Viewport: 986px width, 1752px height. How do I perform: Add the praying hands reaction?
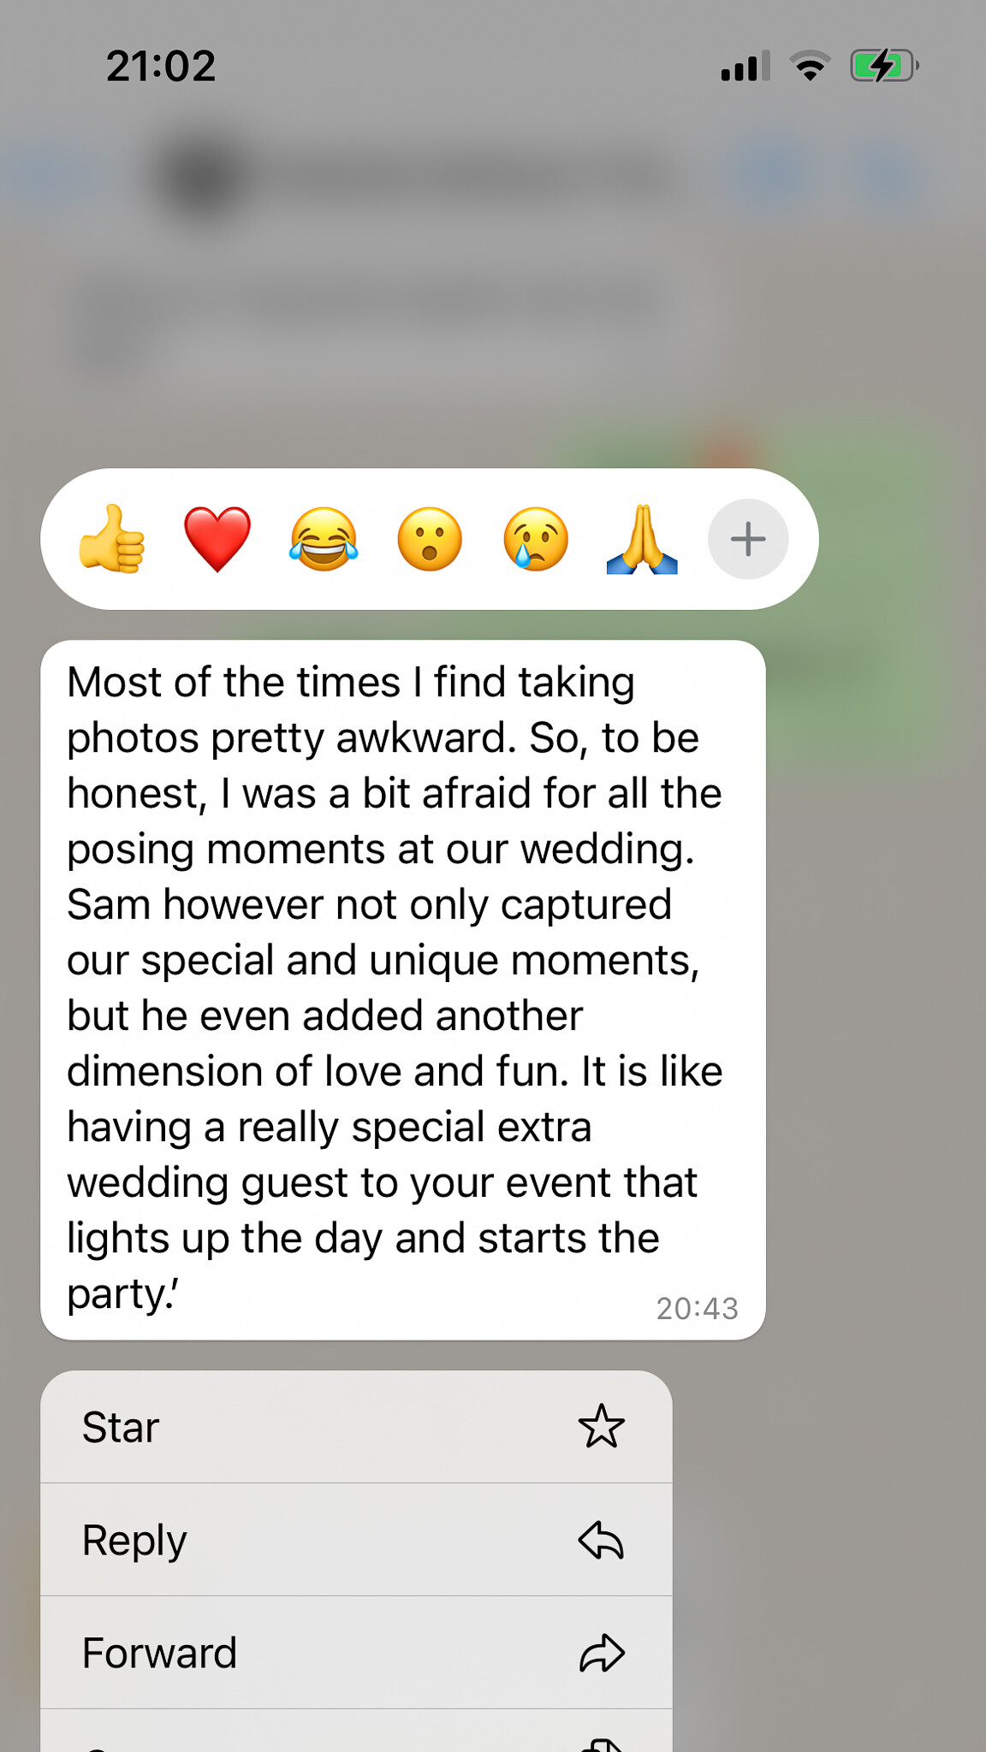tap(642, 539)
